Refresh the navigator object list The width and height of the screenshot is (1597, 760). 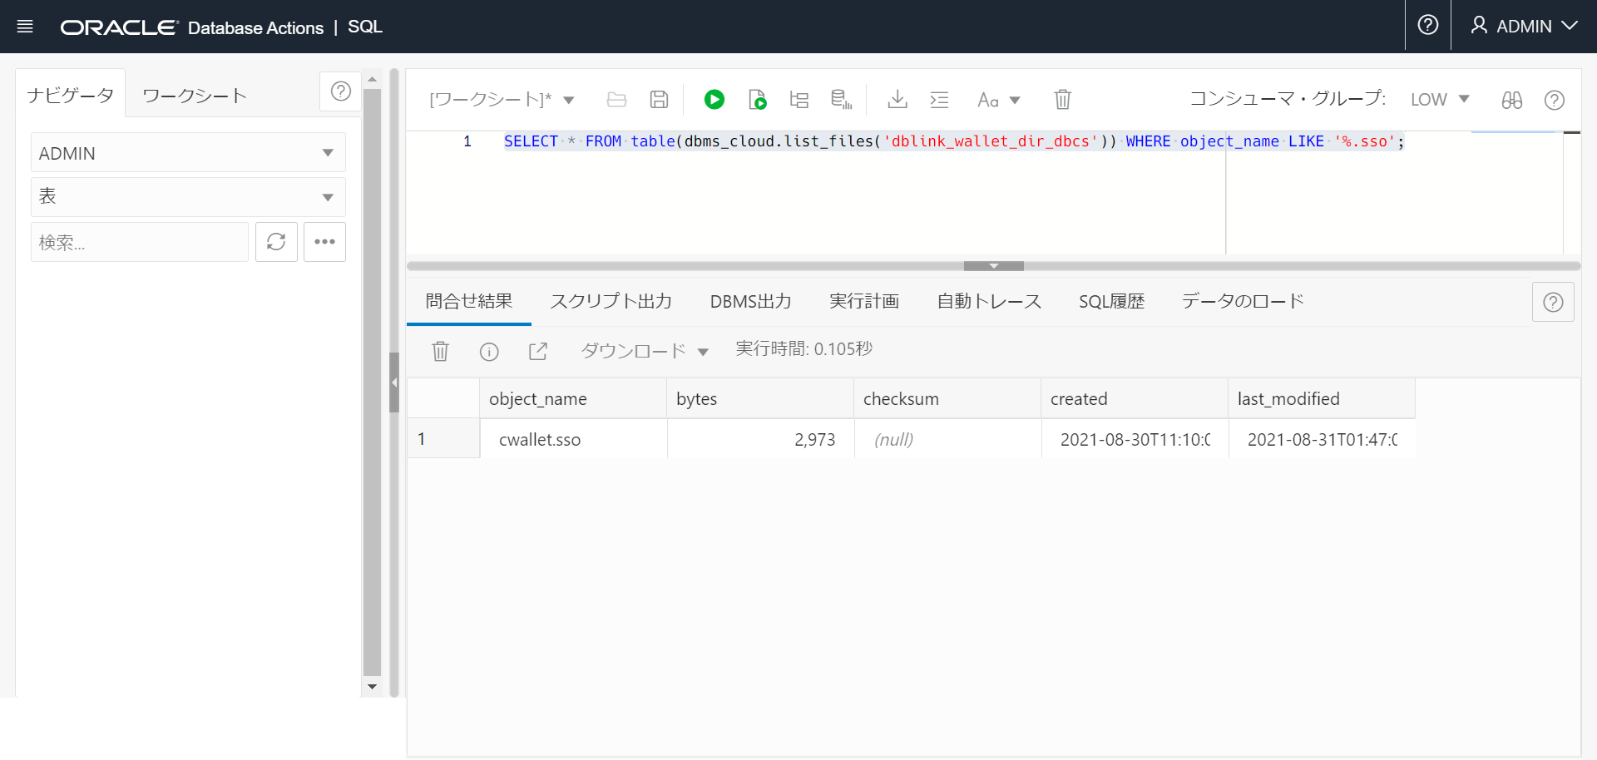click(276, 241)
